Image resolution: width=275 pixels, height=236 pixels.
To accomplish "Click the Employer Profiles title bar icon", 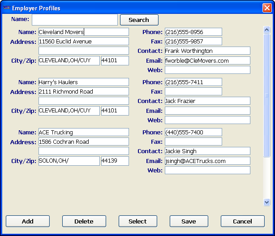I will 6,8.
